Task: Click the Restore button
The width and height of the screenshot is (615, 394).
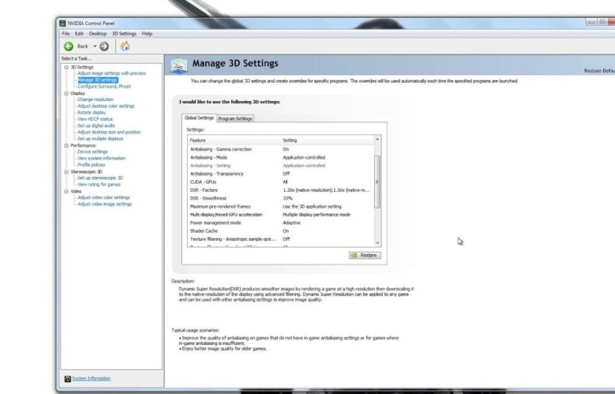Action: (365, 255)
